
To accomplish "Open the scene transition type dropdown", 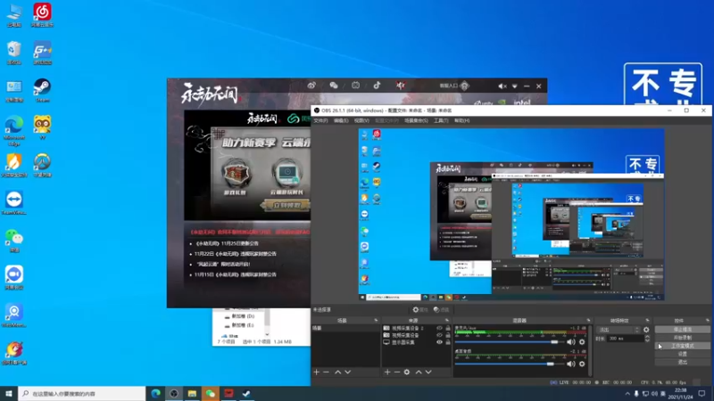I will [619, 330].
